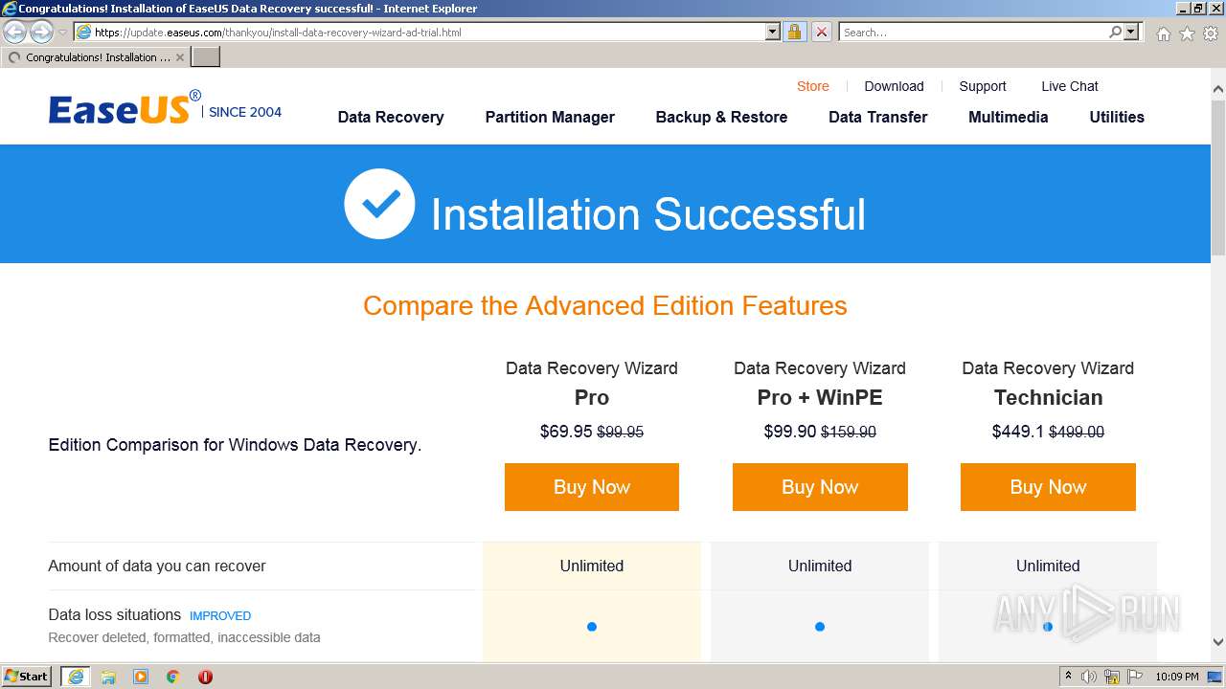
Task: Click the page scrollbar up arrow
Action: 1218,89
